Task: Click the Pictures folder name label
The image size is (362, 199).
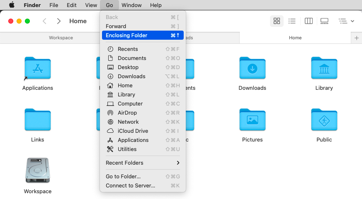Action: click(x=253, y=139)
